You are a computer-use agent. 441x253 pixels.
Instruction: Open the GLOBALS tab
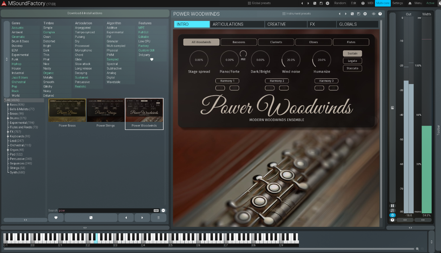pyautogui.click(x=357, y=24)
